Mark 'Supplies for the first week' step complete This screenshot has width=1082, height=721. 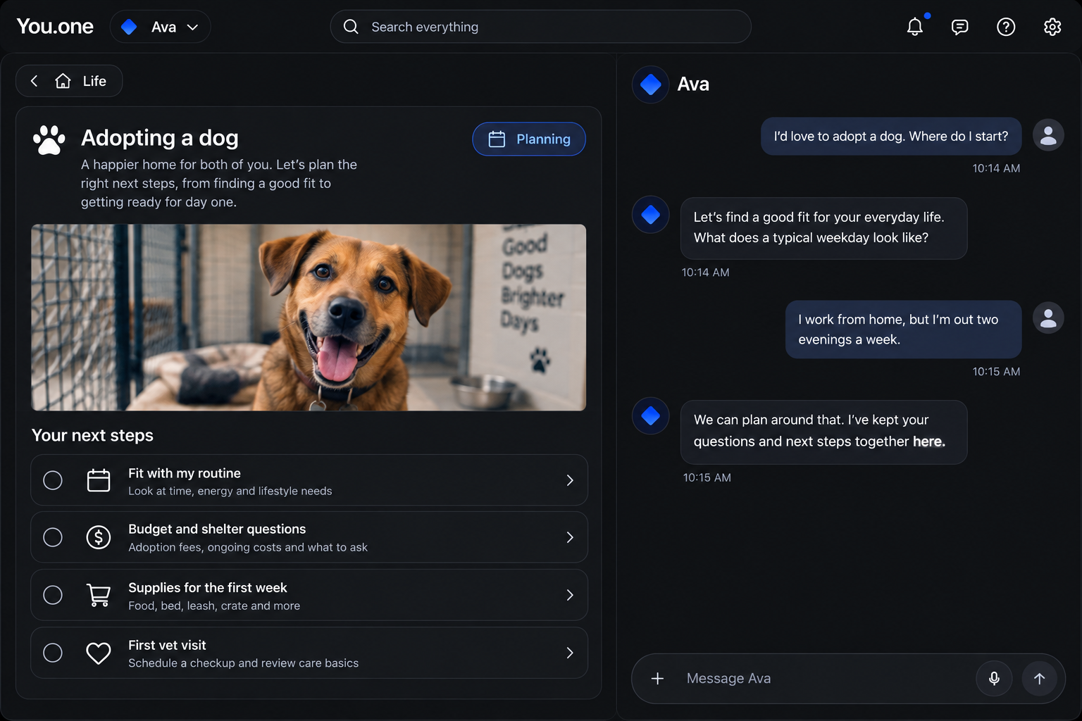pos(53,595)
